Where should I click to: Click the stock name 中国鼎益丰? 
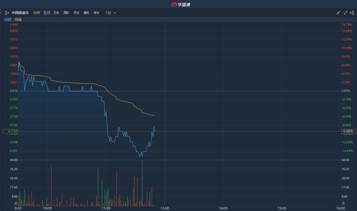pyautogui.click(x=20, y=13)
